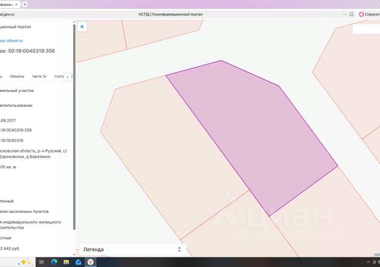Click the area value '00 кв. м'
The width and height of the screenshot is (380, 267).
8,167
